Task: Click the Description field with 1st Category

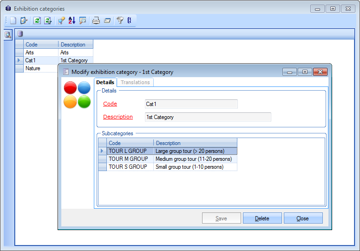Action: pos(208,117)
